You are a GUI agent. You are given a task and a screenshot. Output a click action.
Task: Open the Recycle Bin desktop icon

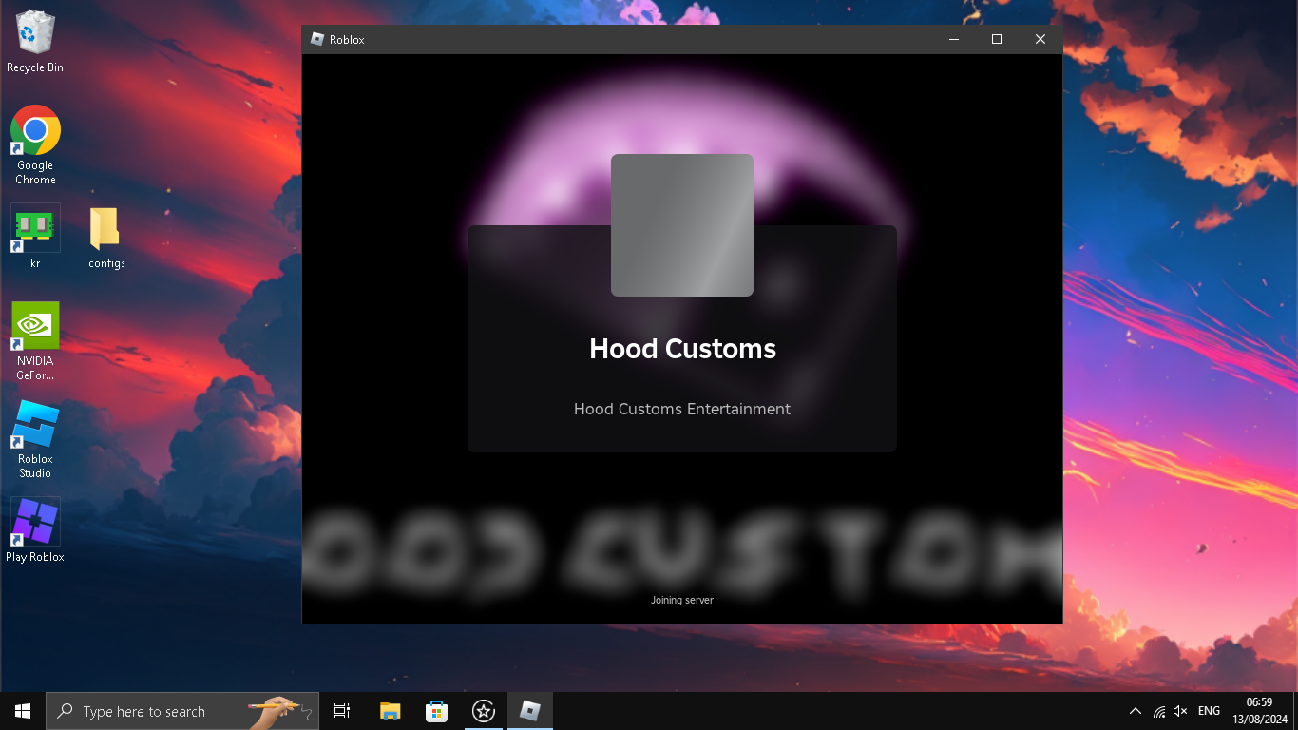click(x=35, y=42)
